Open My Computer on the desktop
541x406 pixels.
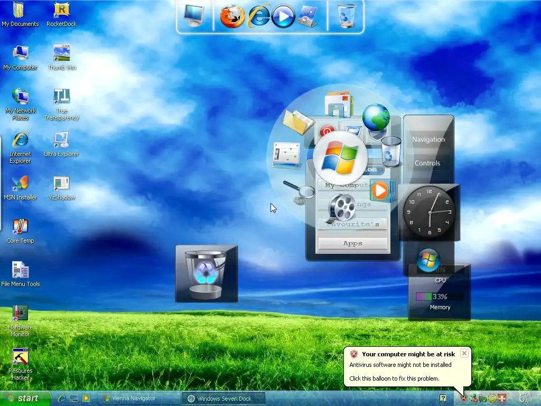click(x=20, y=58)
